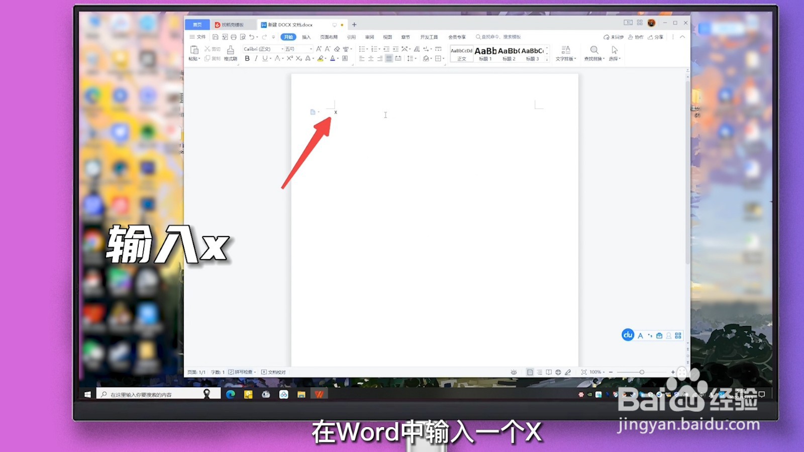Viewport: 804px width, 452px height.
Task: Click the superscript X² icon
Action: click(289, 59)
